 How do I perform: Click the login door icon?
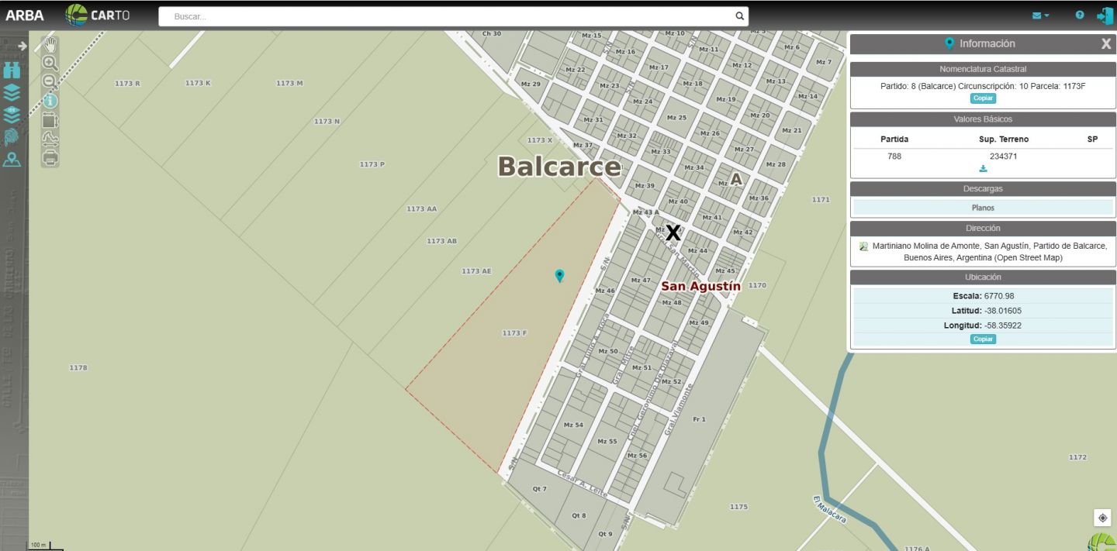click(1104, 15)
